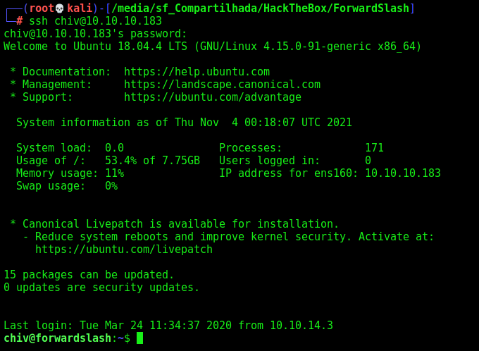The height and width of the screenshot is (351, 479).
Task: Click the chiv@forwardslash prompt text
Action: (58, 338)
